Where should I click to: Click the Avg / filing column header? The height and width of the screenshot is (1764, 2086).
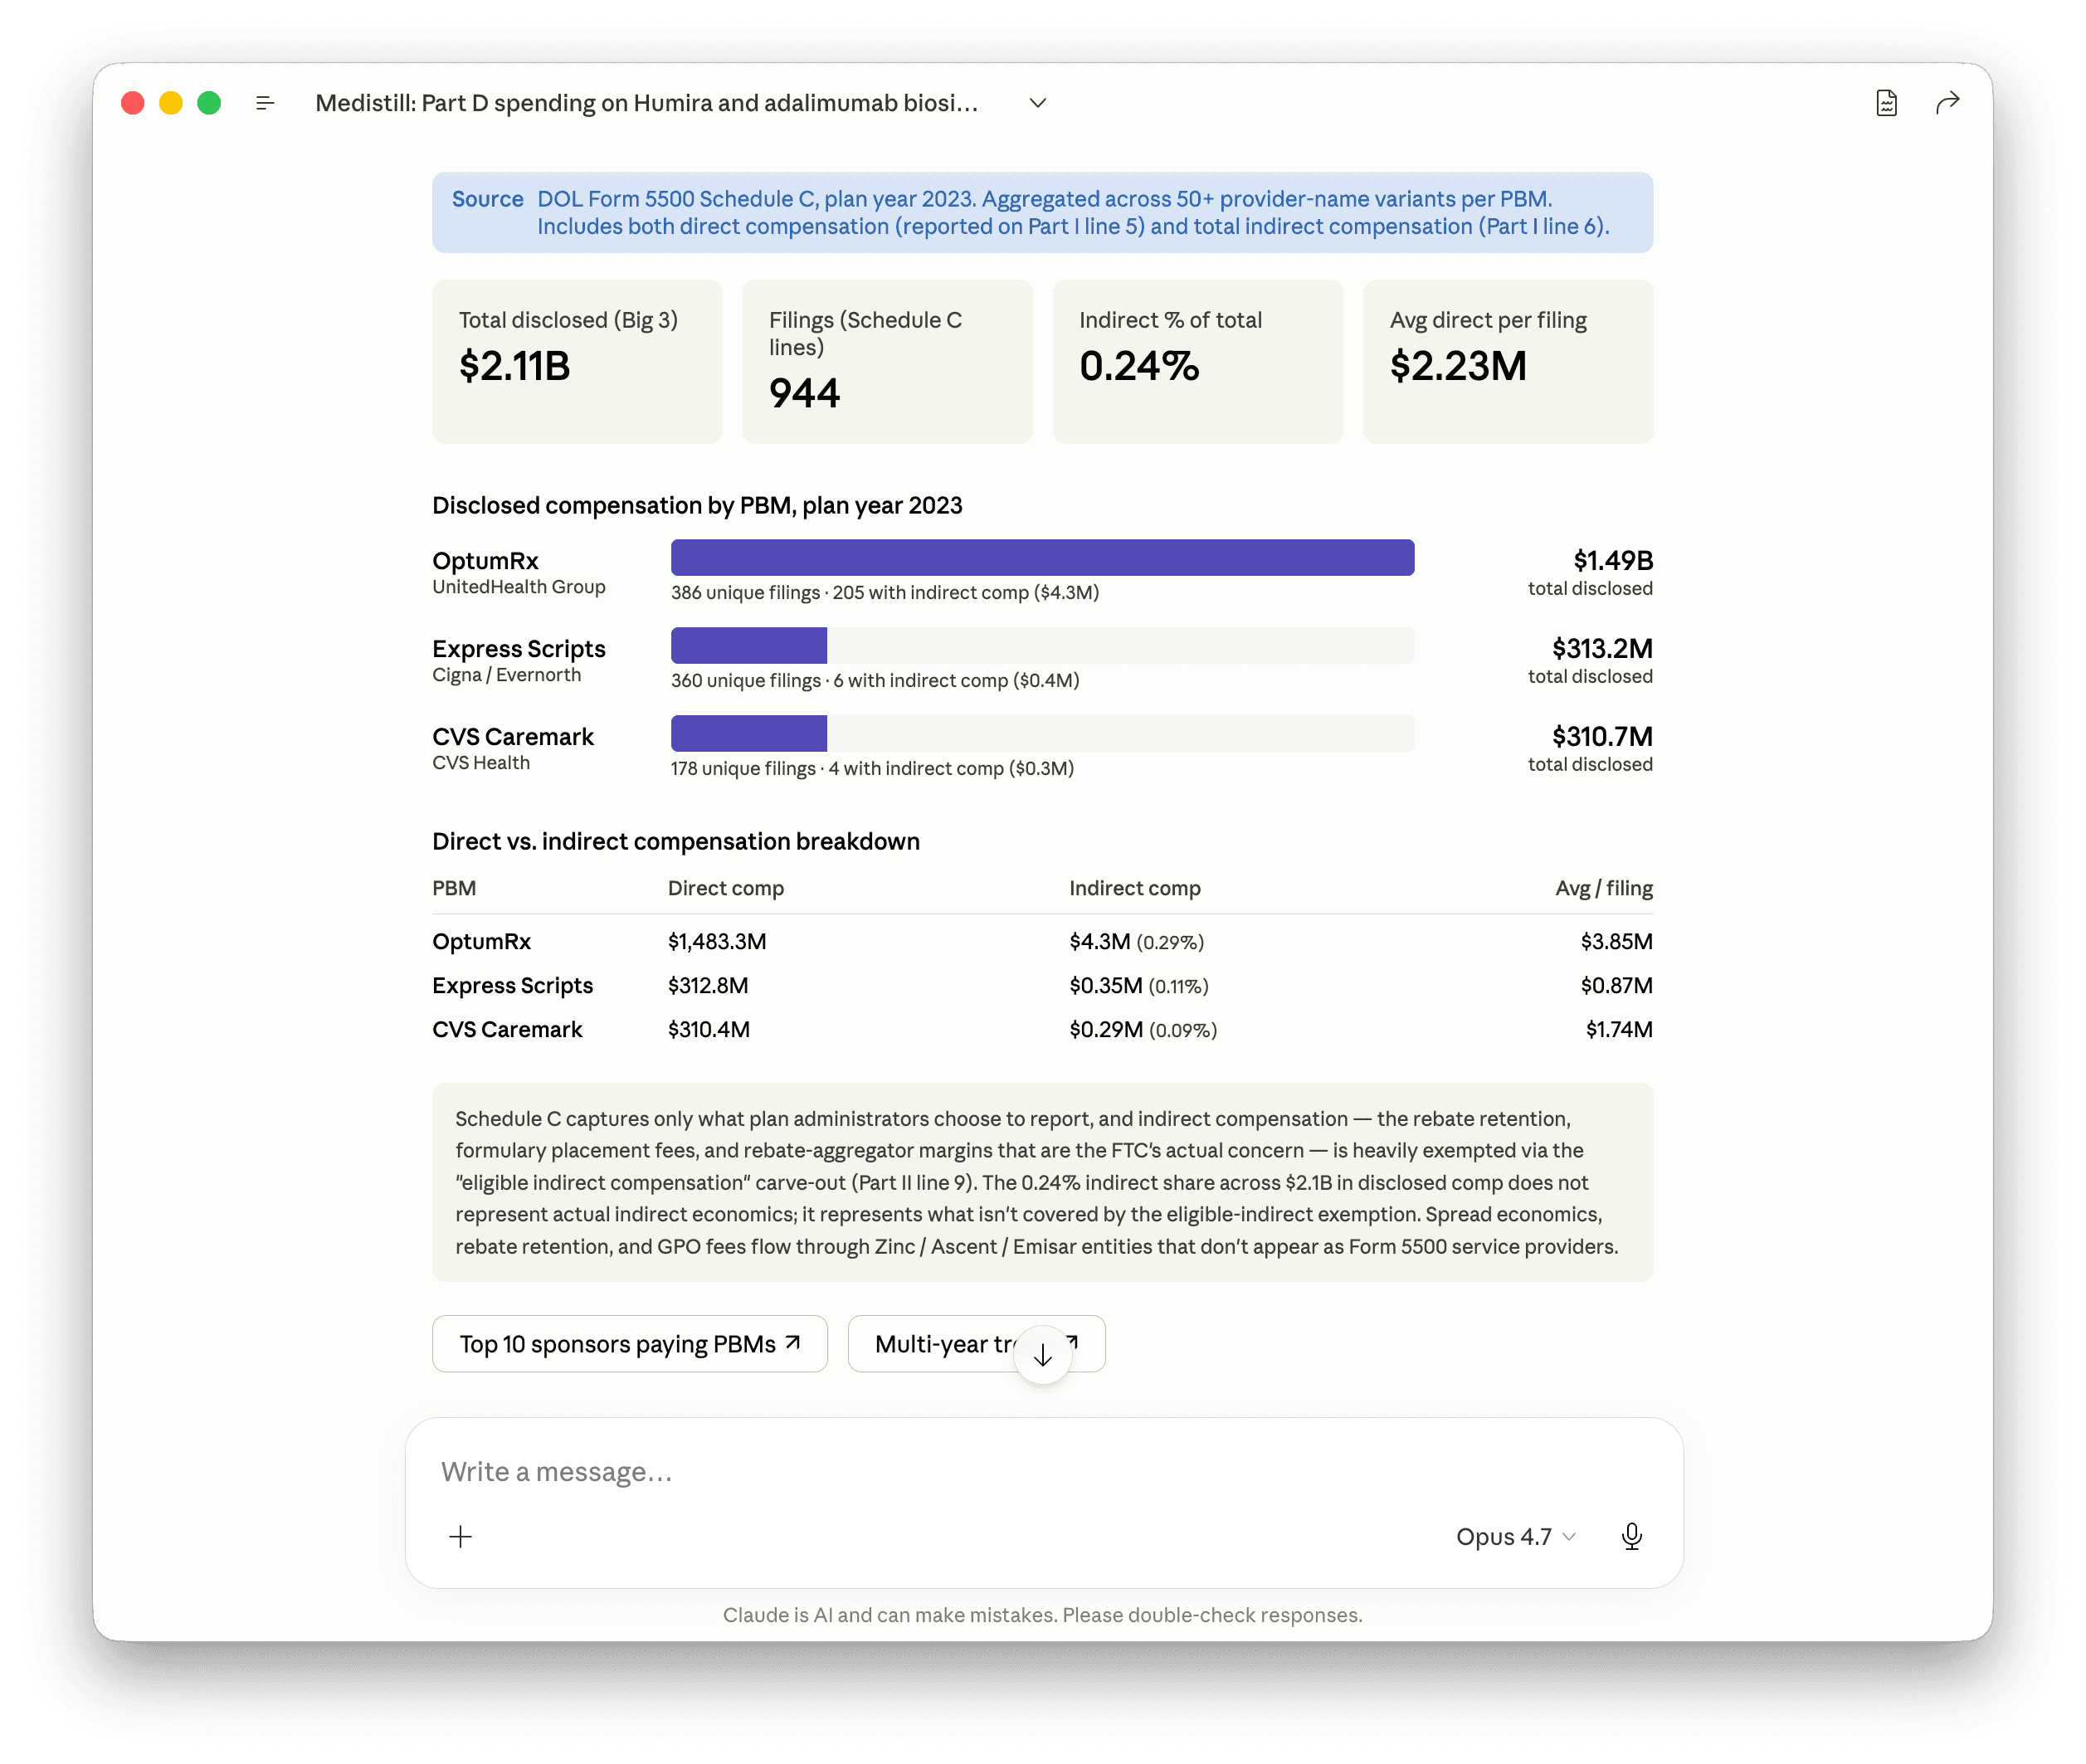click(x=1603, y=888)
